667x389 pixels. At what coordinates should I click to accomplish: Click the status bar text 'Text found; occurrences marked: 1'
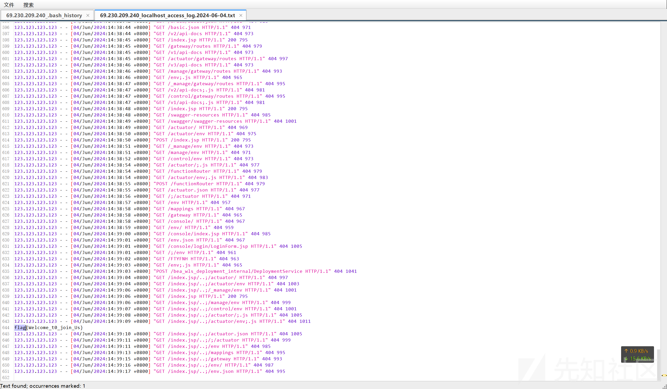tap(42, 386)
